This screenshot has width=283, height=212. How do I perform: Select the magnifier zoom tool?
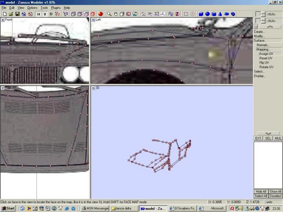pyautogui.click(x=109, y=14)
